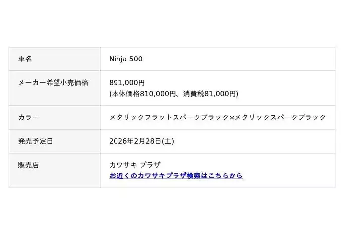
Task: Click the メーカー希望小売価格 label cell
Action: click(53, 83)
